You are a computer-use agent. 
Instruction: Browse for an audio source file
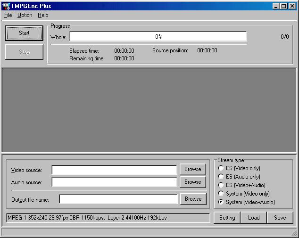193,182
